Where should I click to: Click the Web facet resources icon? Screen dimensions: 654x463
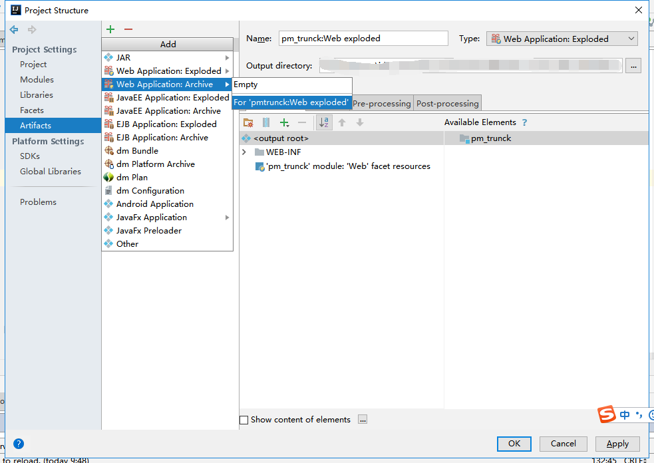point(260,167)
